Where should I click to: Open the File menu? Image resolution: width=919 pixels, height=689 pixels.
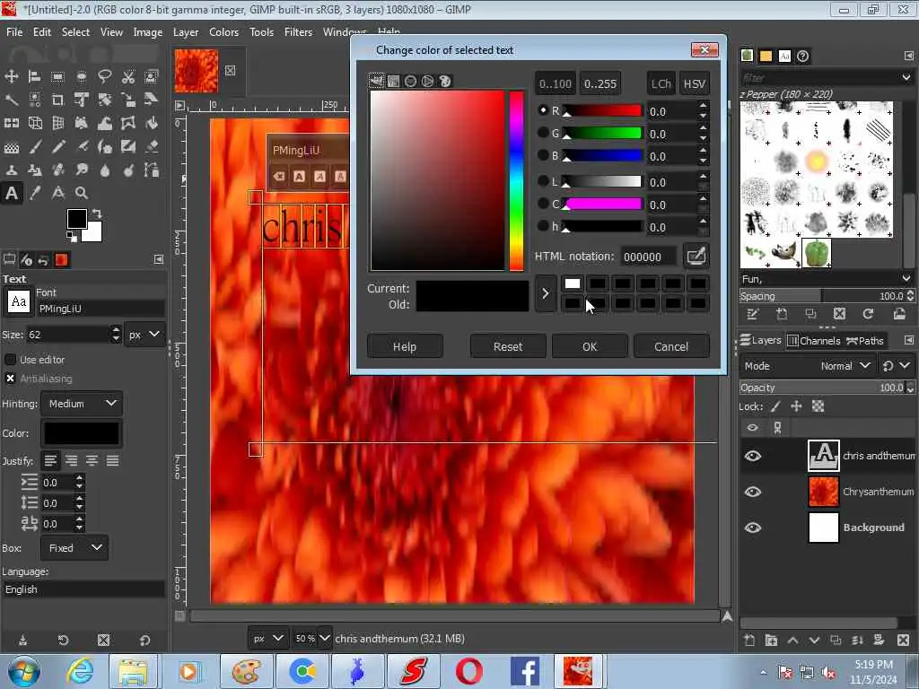[x=14, y=32]
